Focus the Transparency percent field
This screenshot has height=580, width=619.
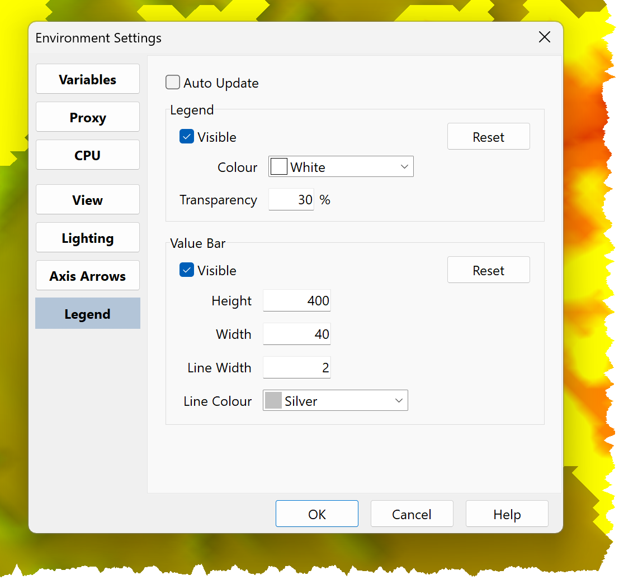point(291,199)
